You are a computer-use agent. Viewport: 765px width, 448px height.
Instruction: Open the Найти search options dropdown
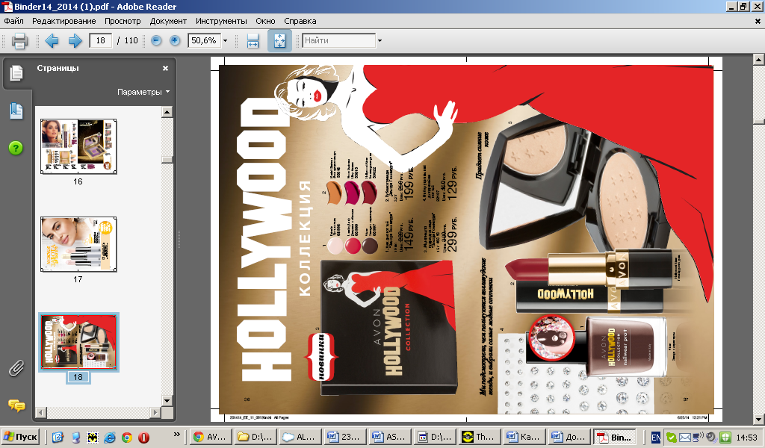point(380,41)
